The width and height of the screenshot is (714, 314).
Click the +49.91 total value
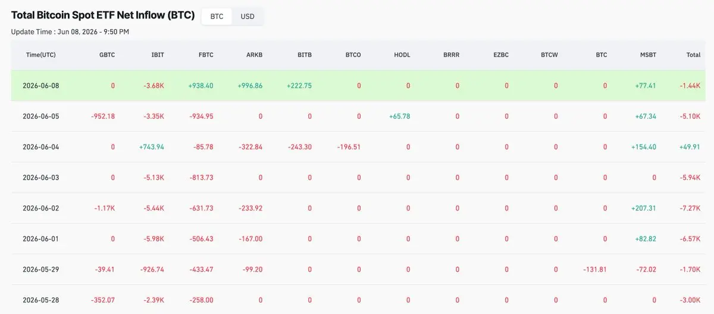click(x=690, y=147)
